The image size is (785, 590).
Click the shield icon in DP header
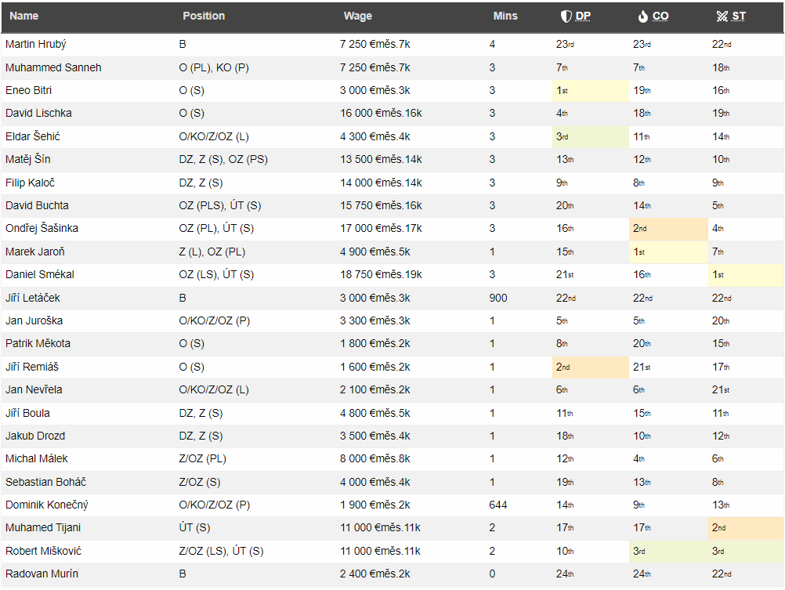pyautogui.click(x=566, y=16)
